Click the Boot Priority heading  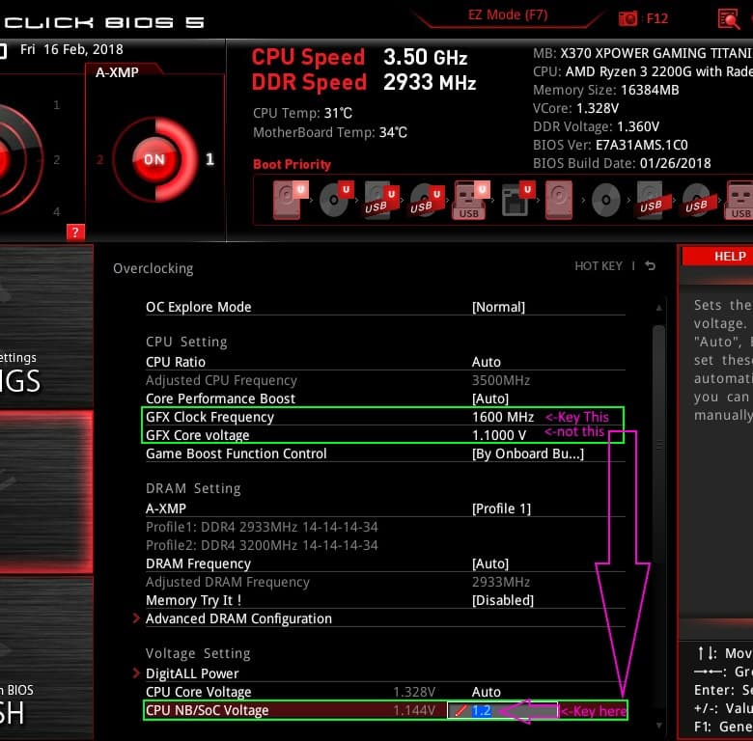[292, 165]
